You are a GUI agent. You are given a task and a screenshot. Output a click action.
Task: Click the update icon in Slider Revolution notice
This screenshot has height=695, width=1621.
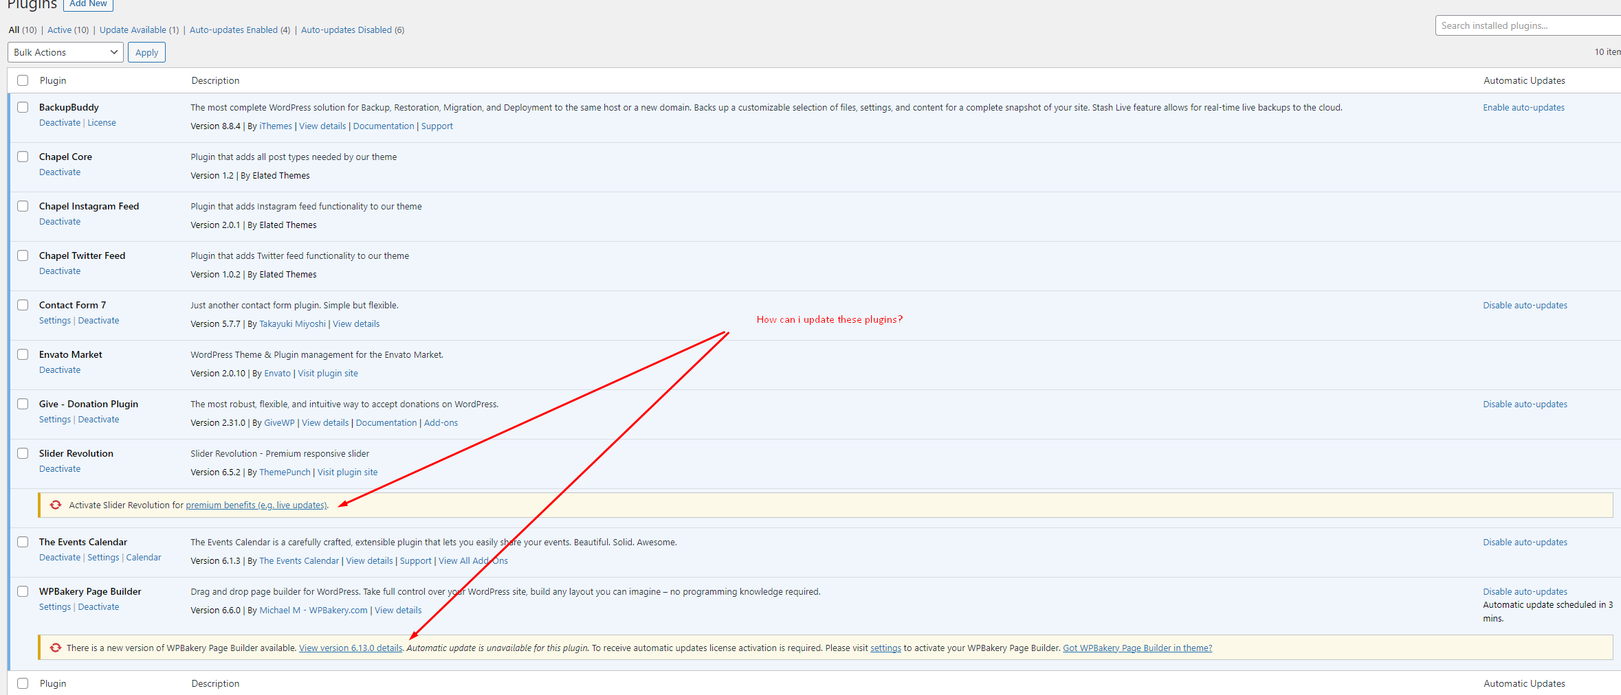[56, 505]
